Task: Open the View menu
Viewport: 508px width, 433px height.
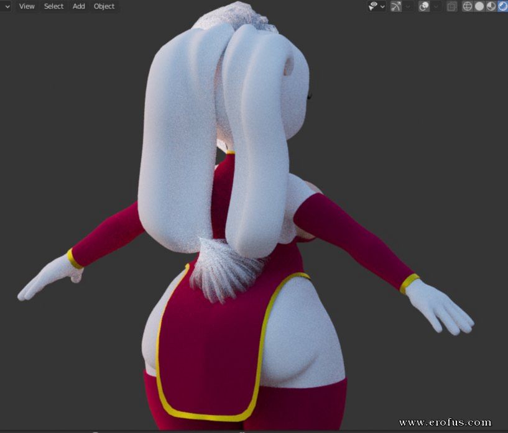Action: click(x=27, y=6)
